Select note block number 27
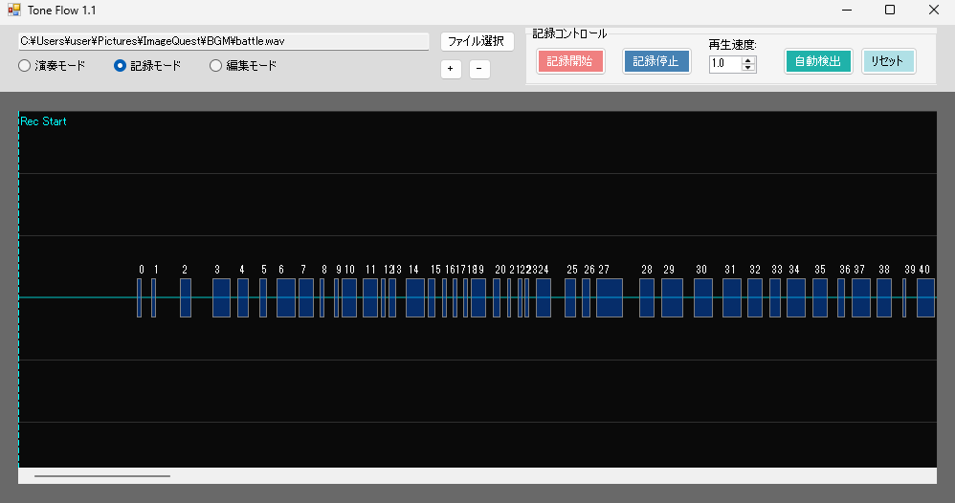Viewport: 955px width, 503px height. point(609,297)
